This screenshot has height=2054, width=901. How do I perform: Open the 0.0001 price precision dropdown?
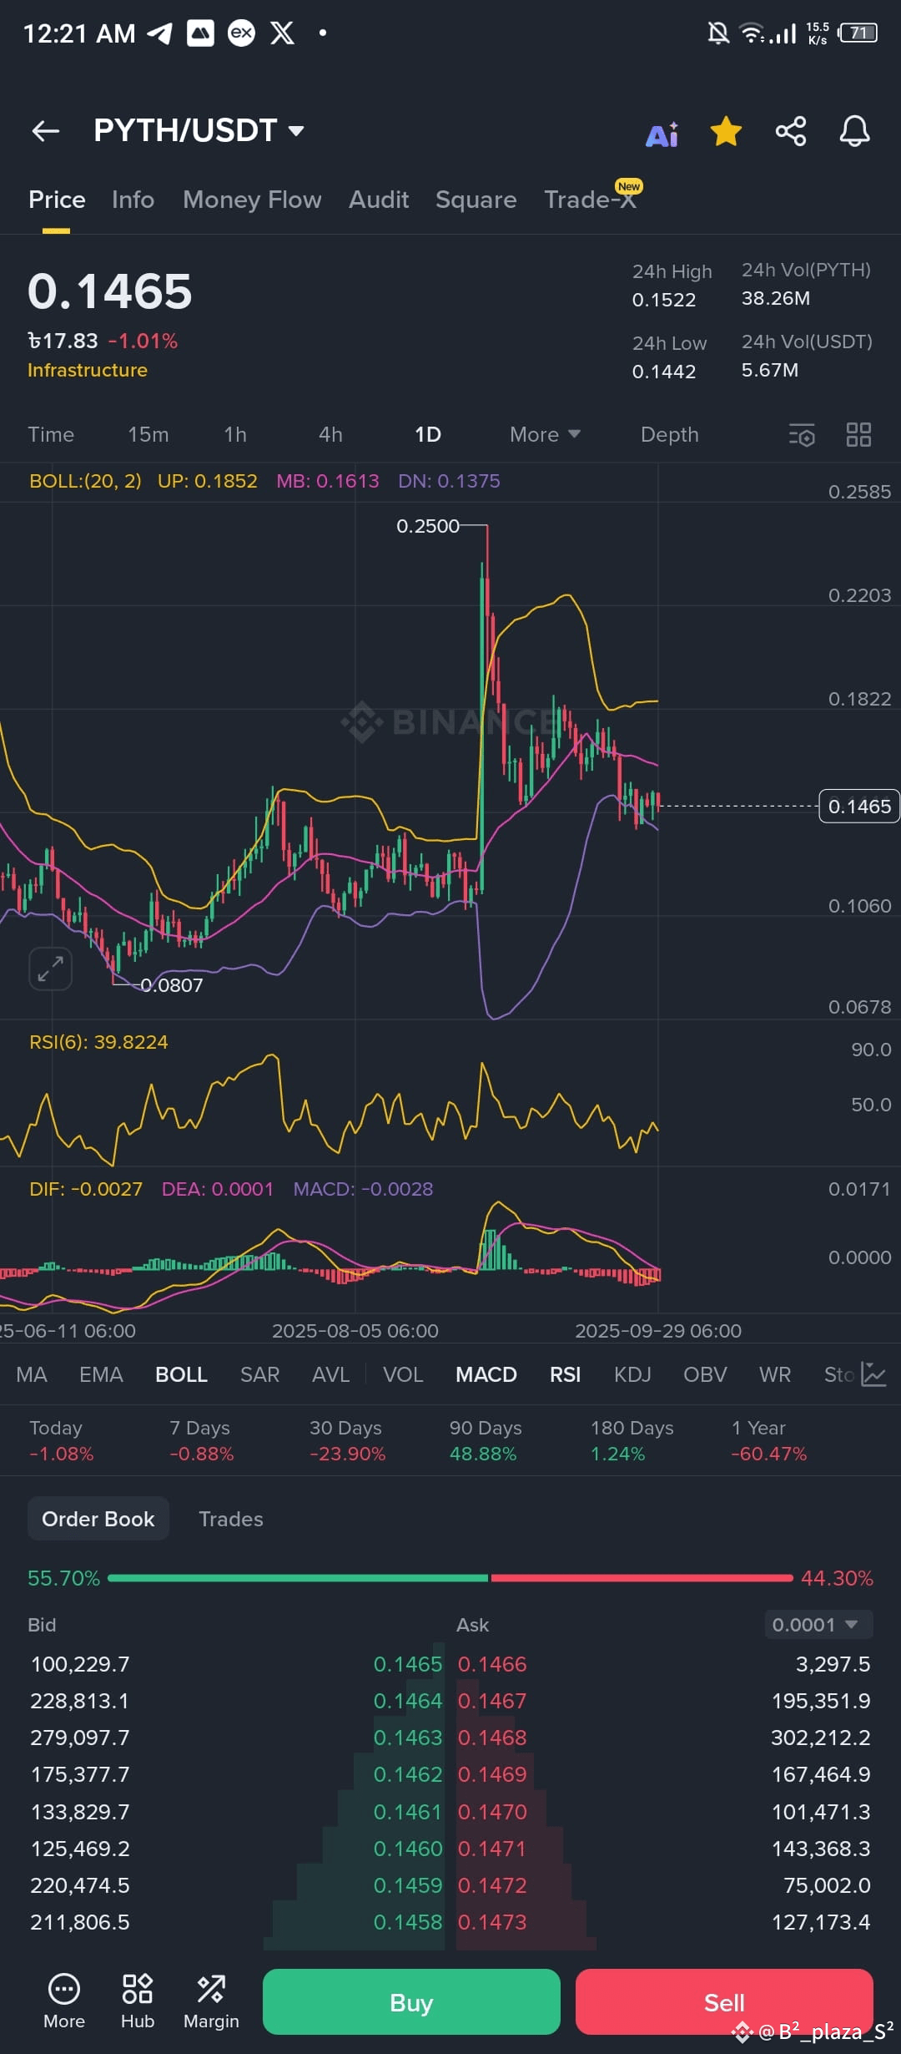coord(818,1625)
